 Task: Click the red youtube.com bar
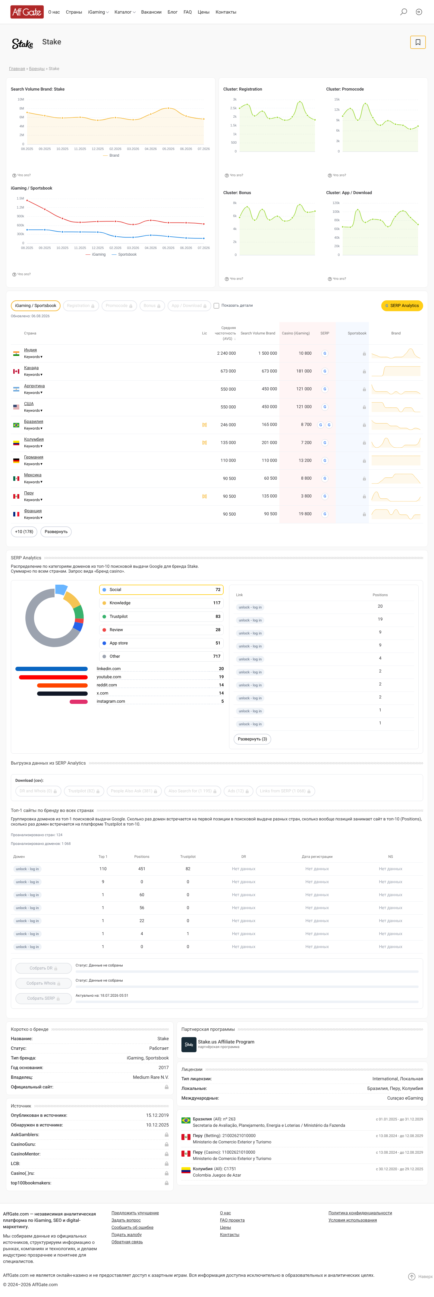click(x=53, y=677)
